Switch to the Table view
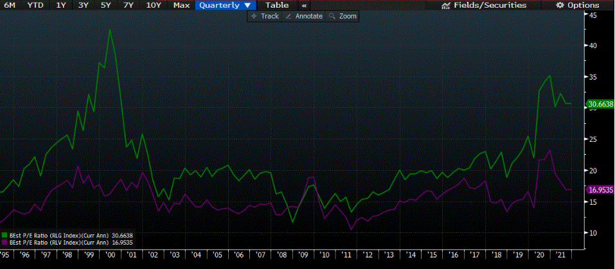615x269 pixels. click(x=277, y=5)
